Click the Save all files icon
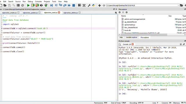Viewport: 186px width, 104px height. tap(14, 5)
